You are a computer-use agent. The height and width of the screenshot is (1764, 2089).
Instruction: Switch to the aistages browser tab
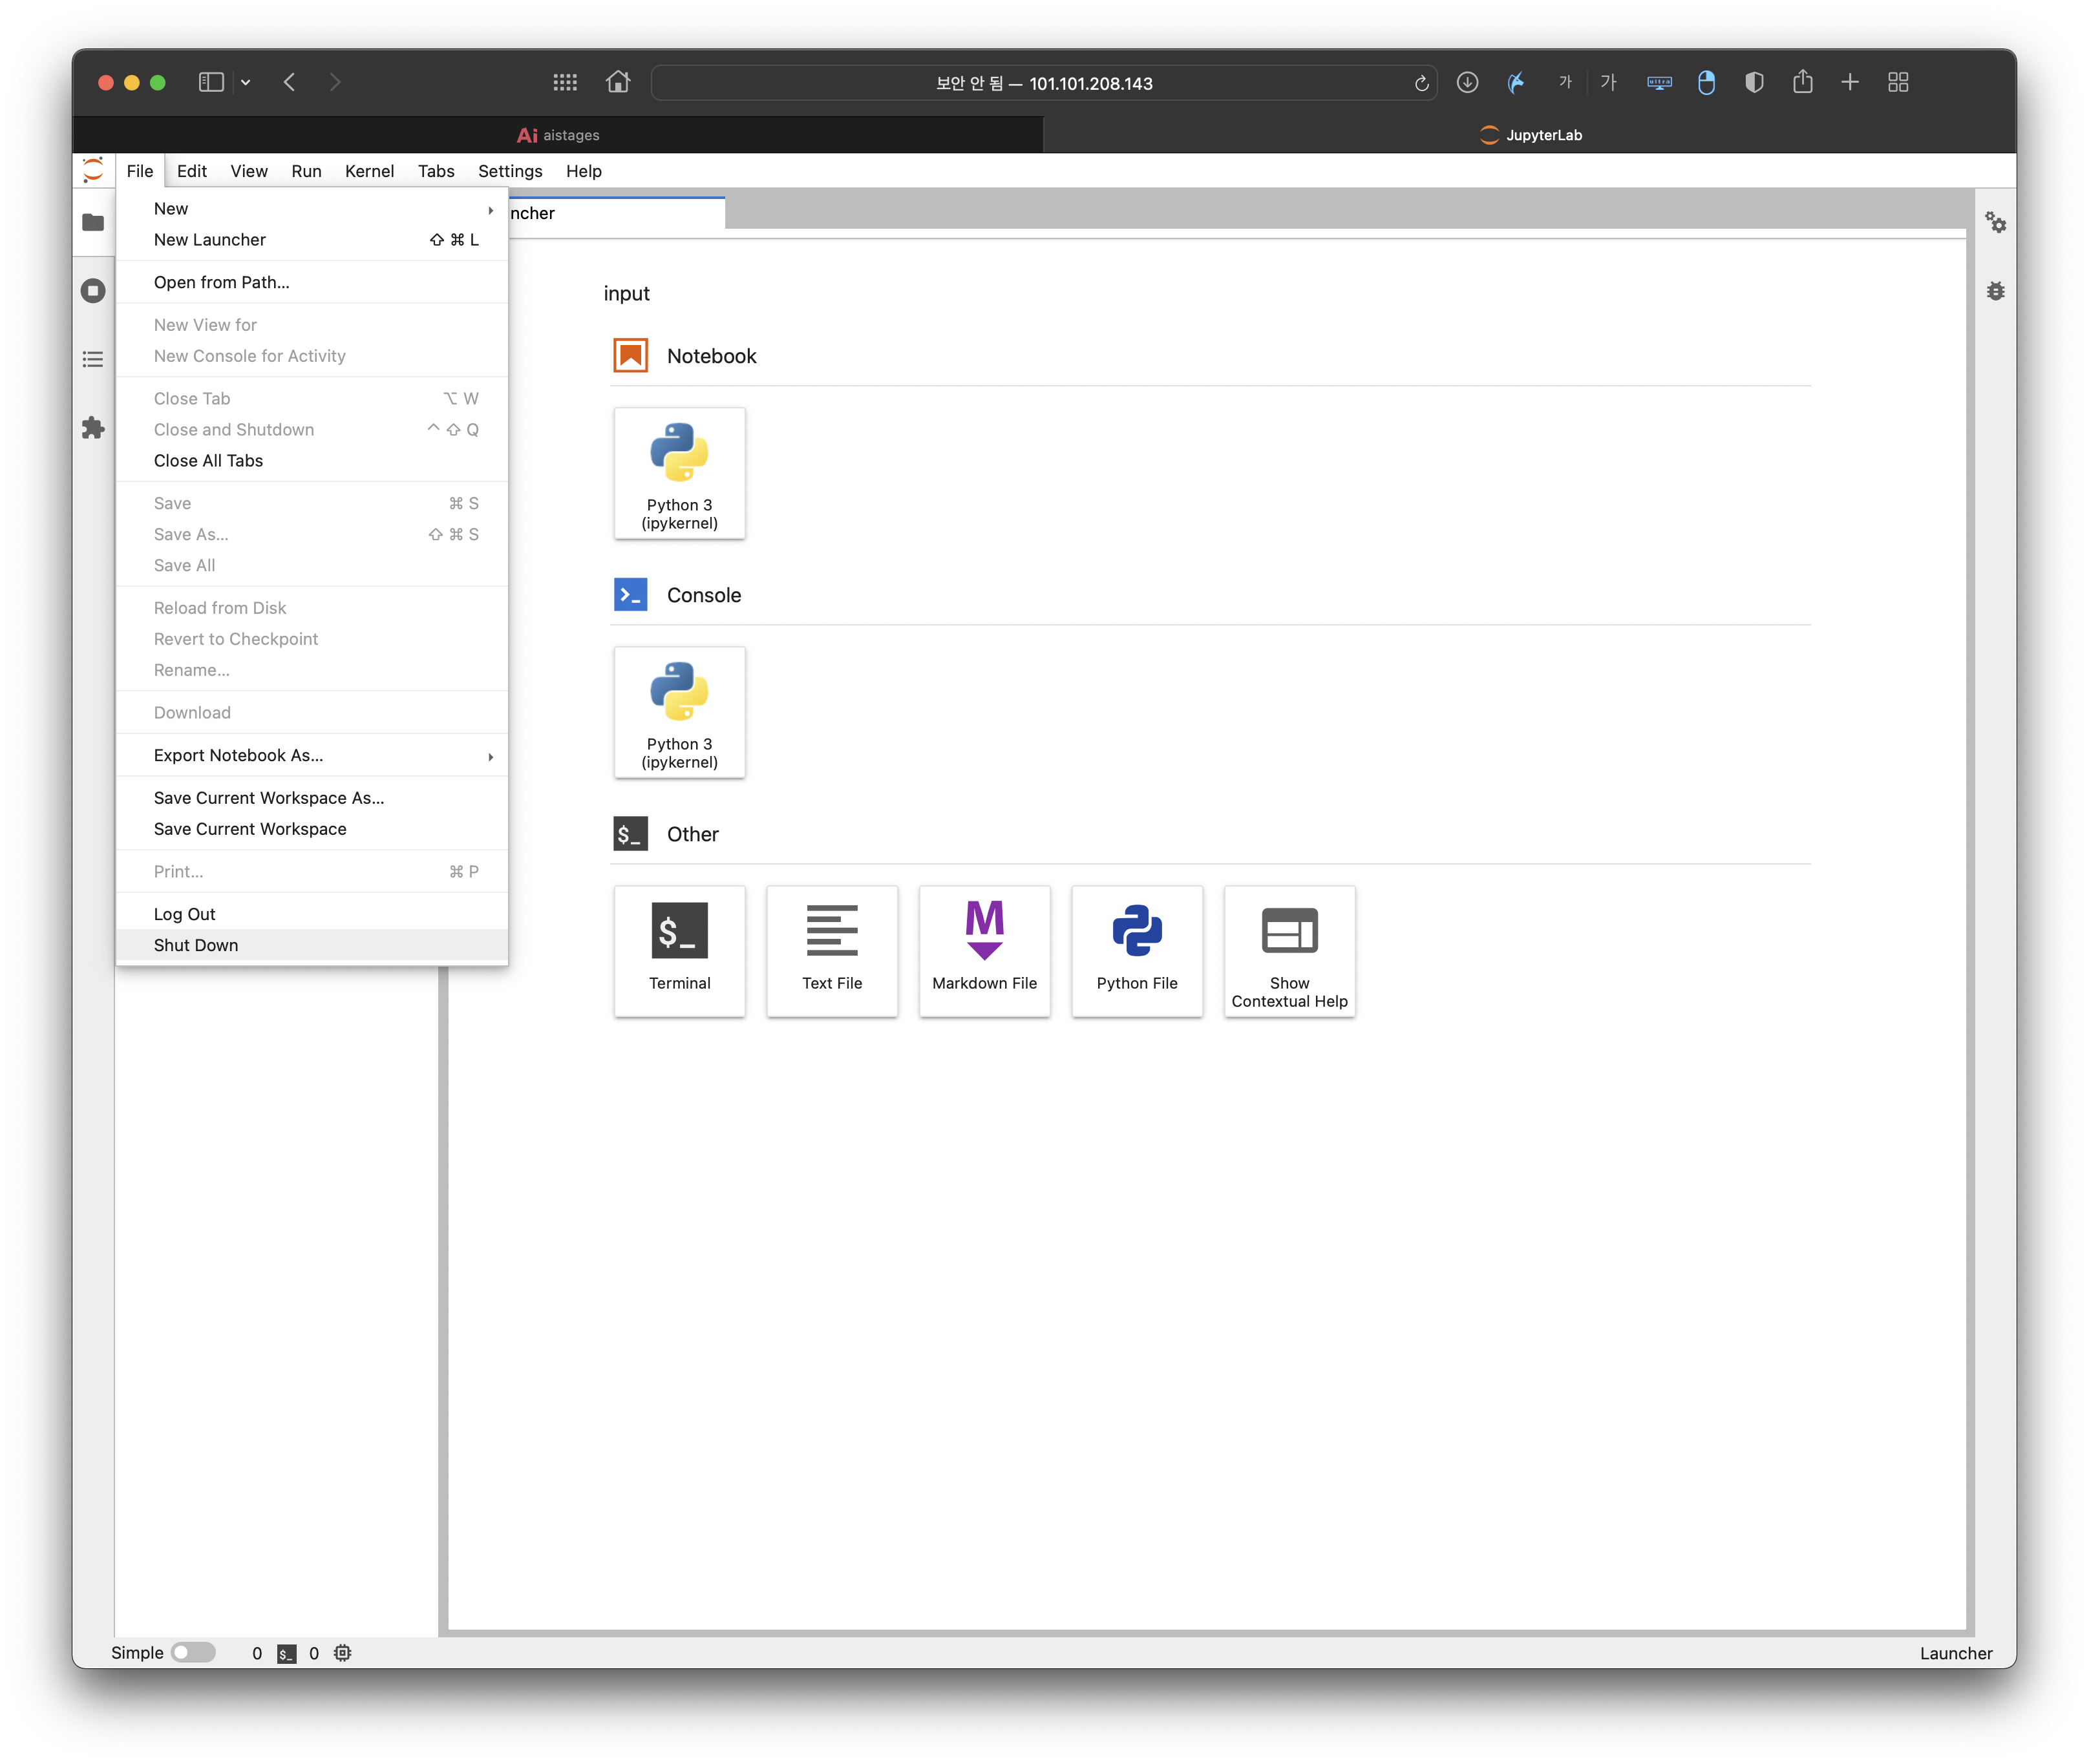[x=558, y=135]
